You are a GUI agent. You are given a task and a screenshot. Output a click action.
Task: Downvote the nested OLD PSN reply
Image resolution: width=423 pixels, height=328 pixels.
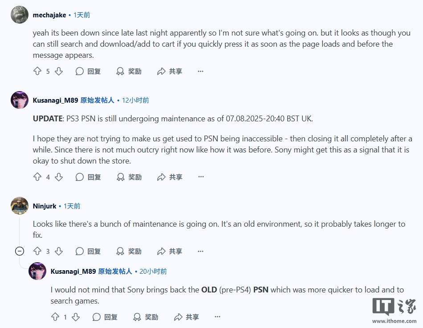tap(76, 317)
